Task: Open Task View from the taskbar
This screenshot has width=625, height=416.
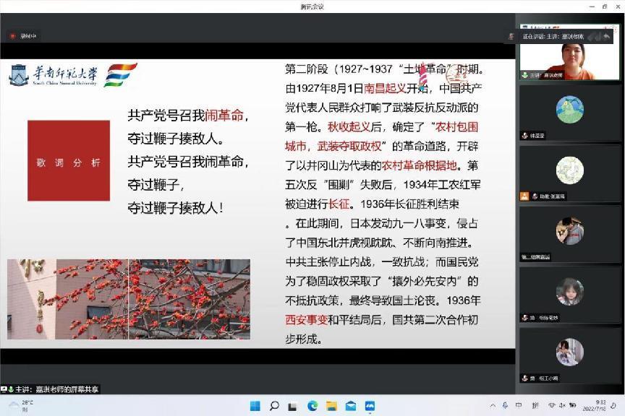Action: pyautogui.click(x=294, y=406)
